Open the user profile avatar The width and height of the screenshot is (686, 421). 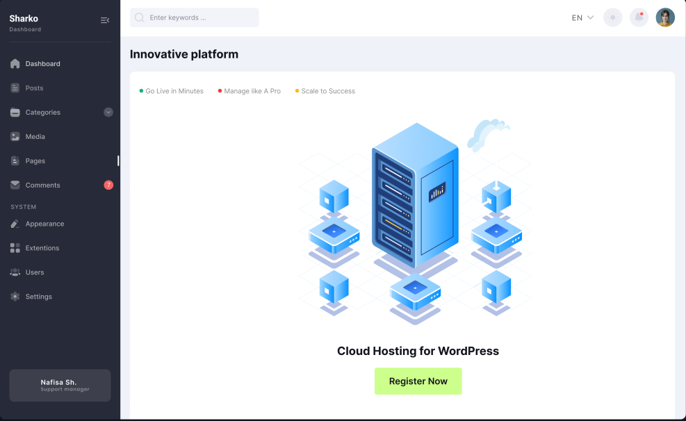665,17
